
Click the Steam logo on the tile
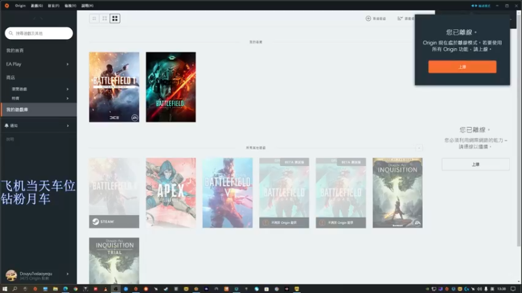click(x=95, y=221)
